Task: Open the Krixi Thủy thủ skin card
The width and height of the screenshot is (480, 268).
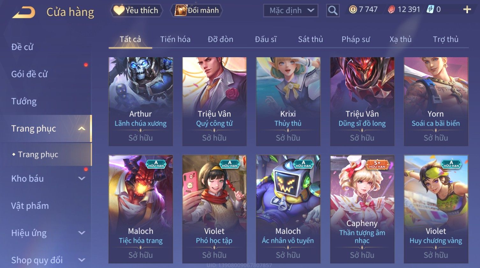Action: point(288,101)
